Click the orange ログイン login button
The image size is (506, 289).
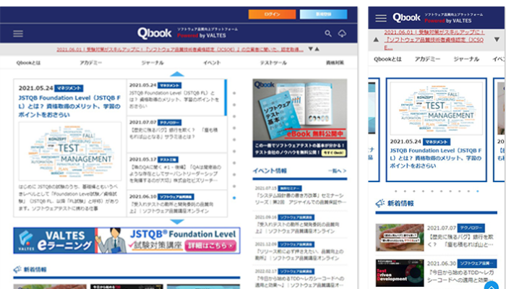tap(272, 14)
